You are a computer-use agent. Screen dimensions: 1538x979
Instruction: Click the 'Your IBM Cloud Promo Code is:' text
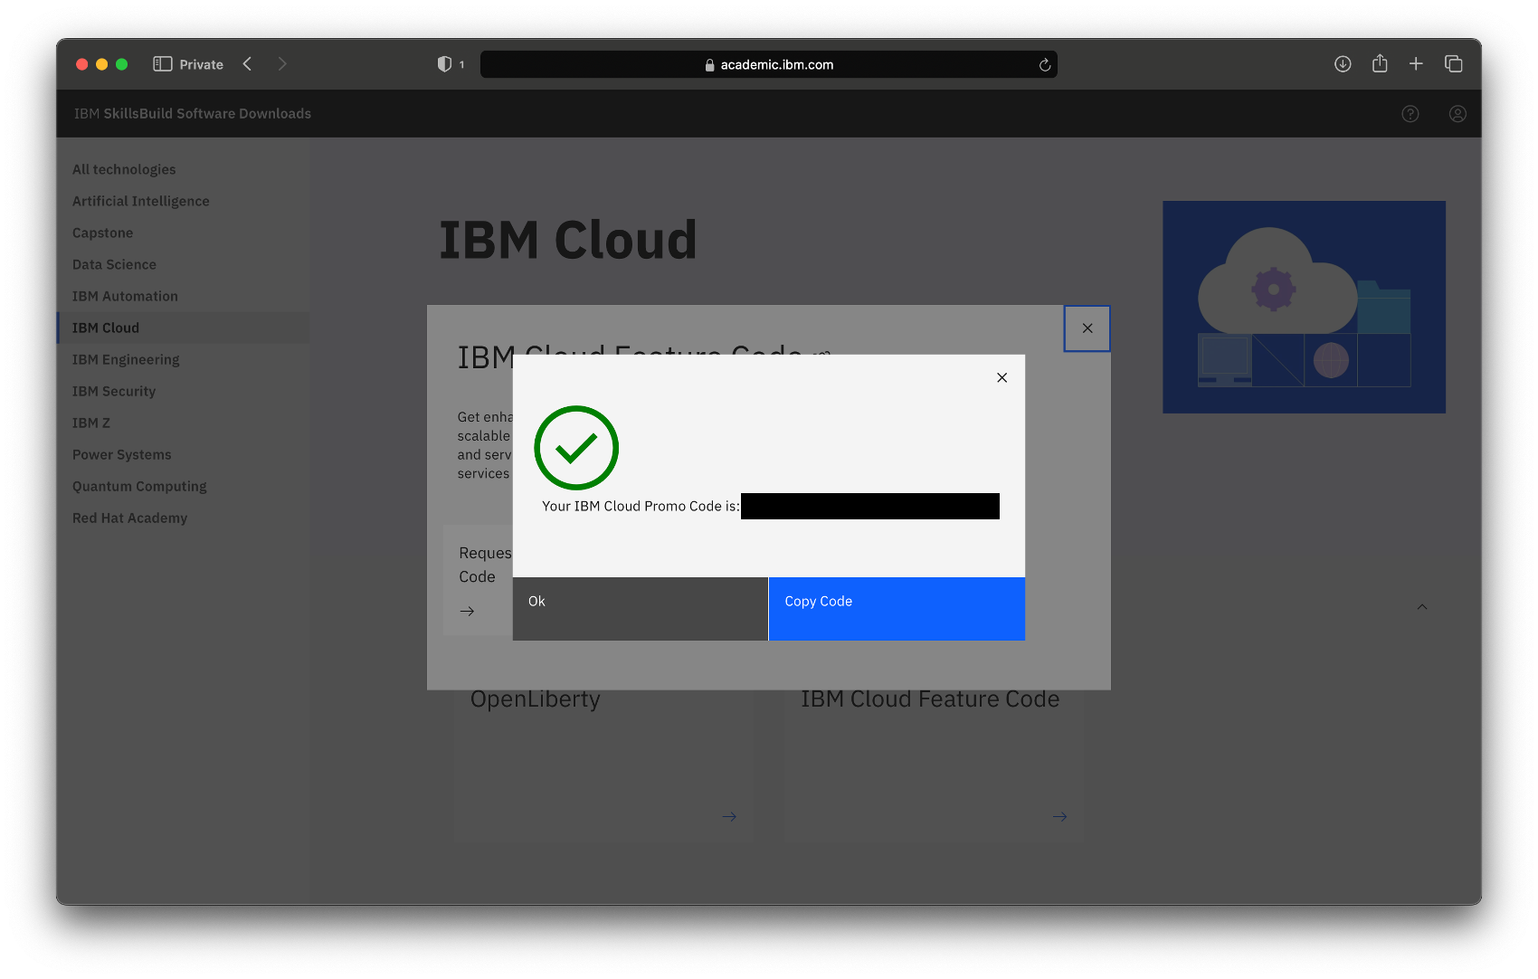pyautogui.click(x=641, y=506)
